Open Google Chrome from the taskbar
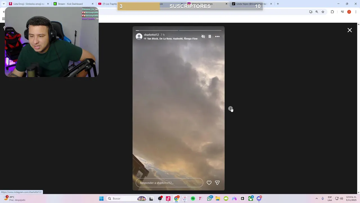The width and height of the screenshot is (360, 203). 176,198
